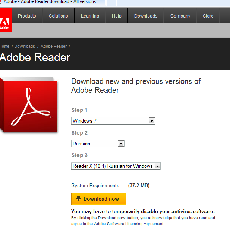Open the Help menu
The height and width of the screenshot is (230, 230).
tap(117, 16)
